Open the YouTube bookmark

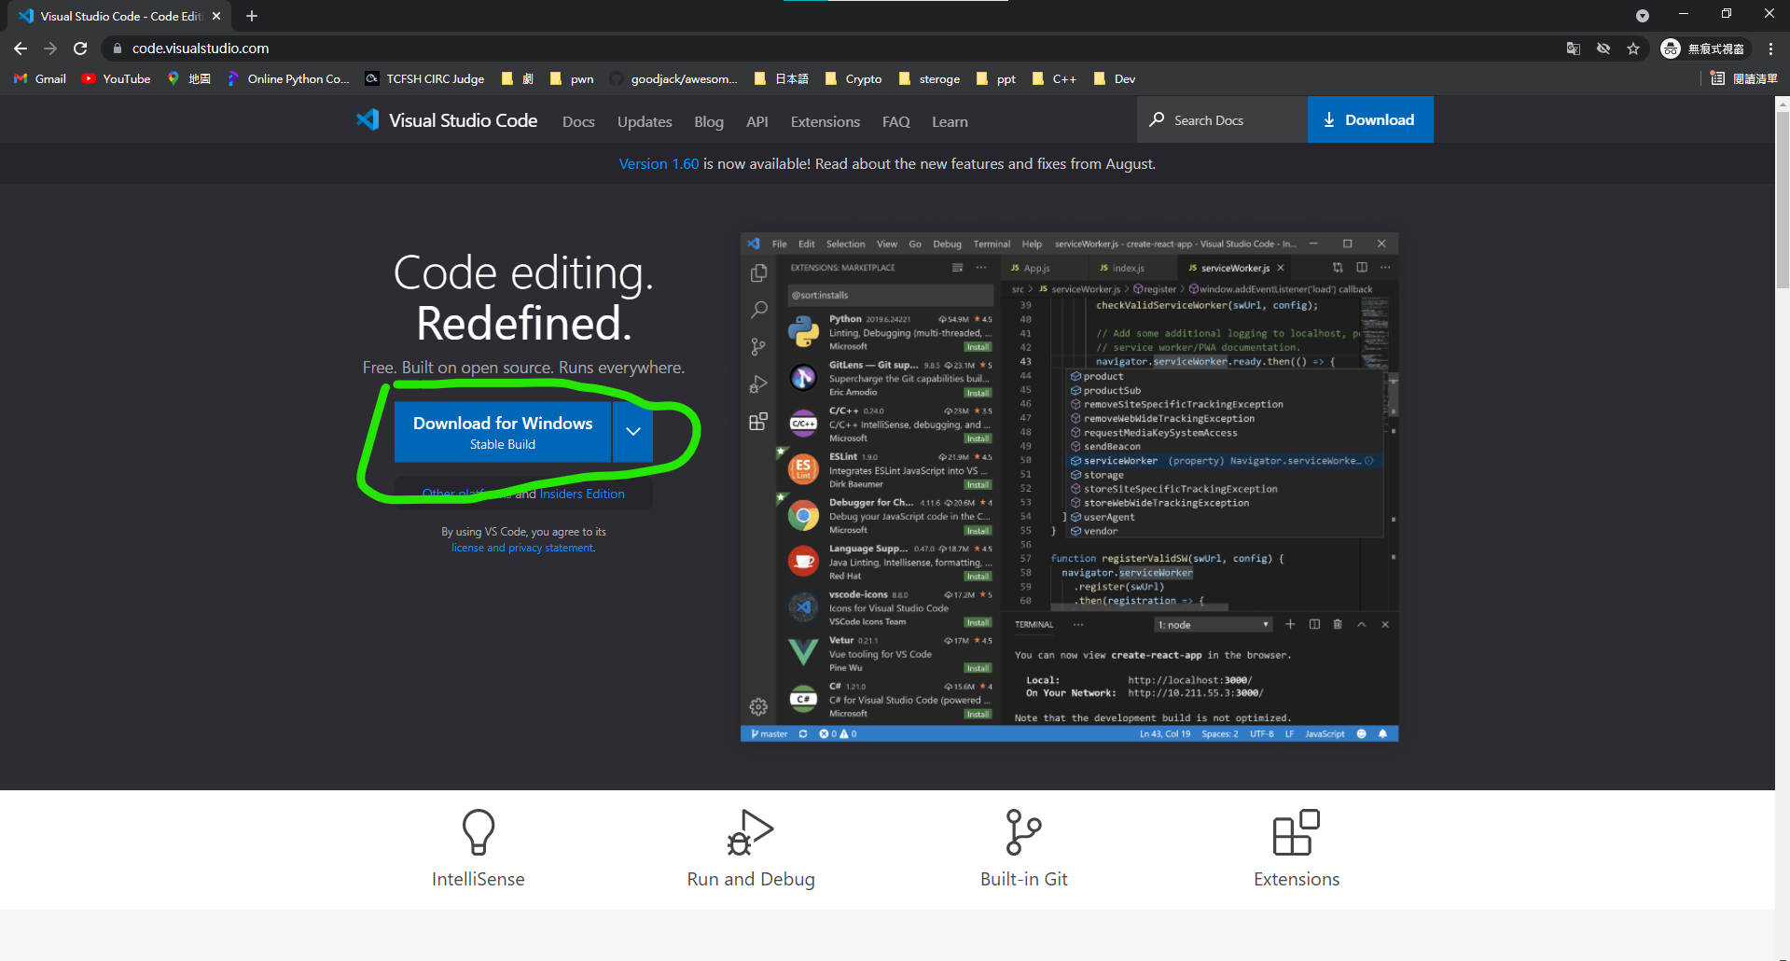click(117, 79)
